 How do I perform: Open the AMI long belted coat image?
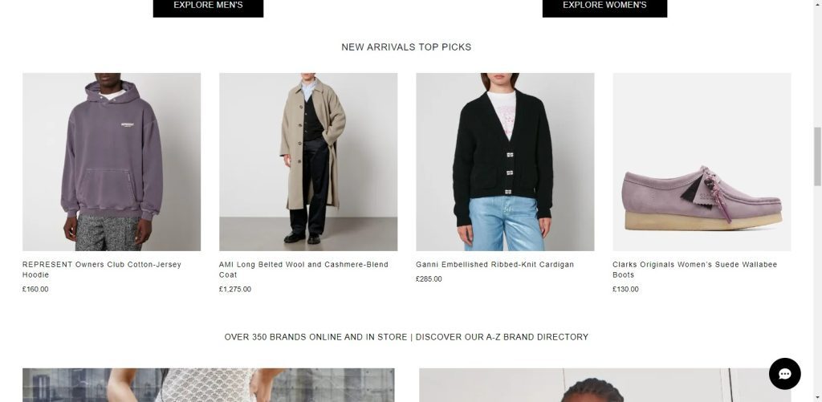(x=308, y=162)
